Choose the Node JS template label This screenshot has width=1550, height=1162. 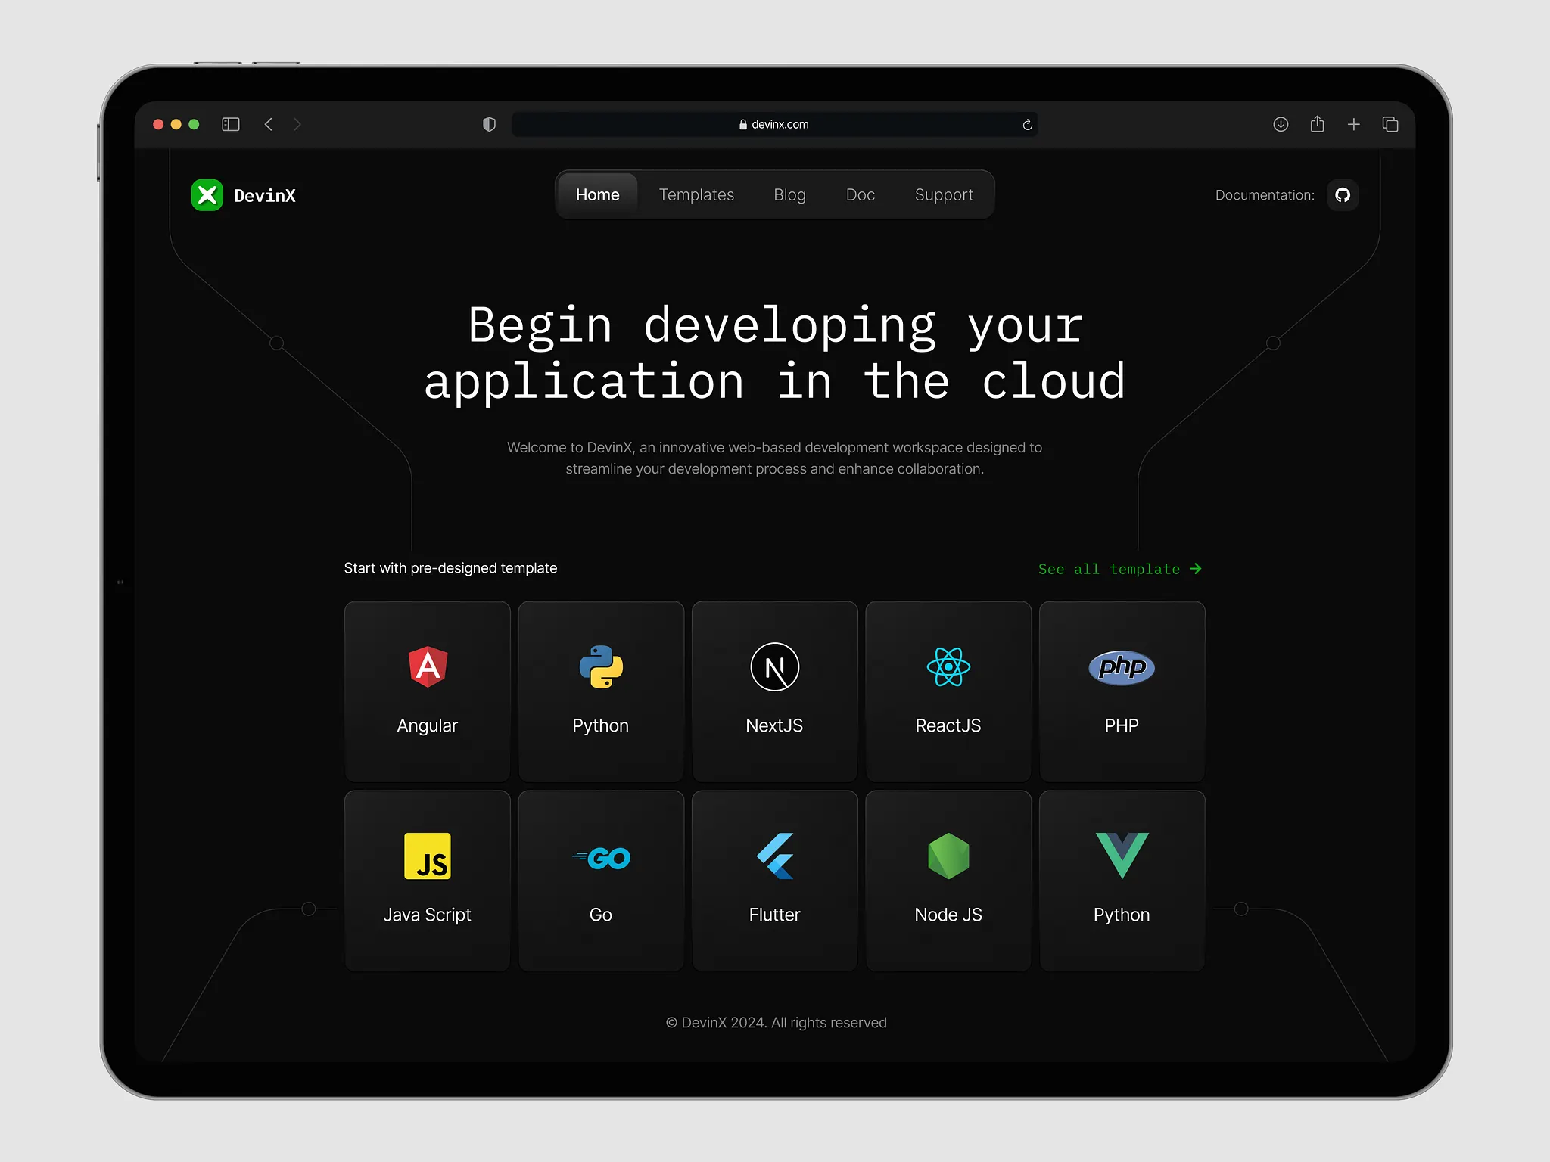(948, 915)
